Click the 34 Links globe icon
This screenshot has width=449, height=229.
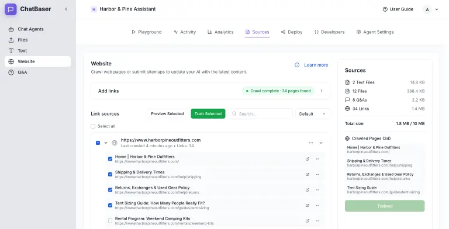click(347, 109)
